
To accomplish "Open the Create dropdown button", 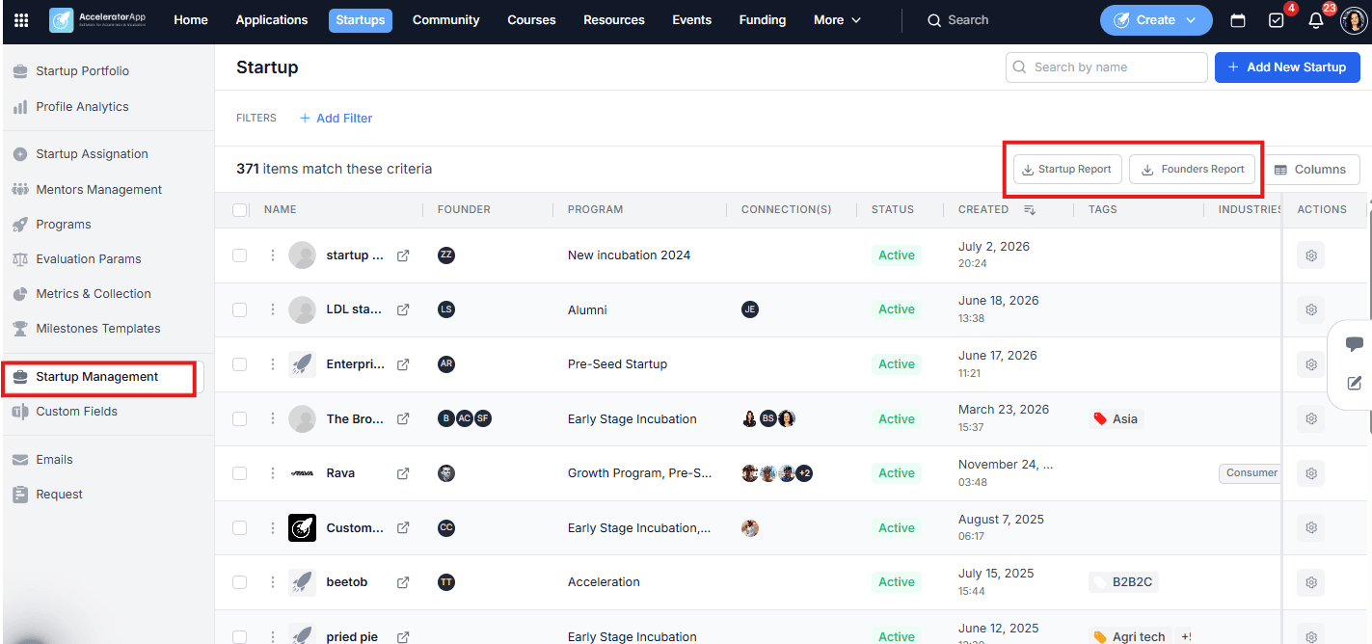I will point(1156,20).
